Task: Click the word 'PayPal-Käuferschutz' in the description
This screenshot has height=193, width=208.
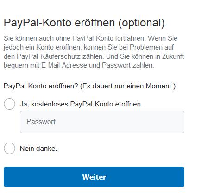Action: [49, 56]
